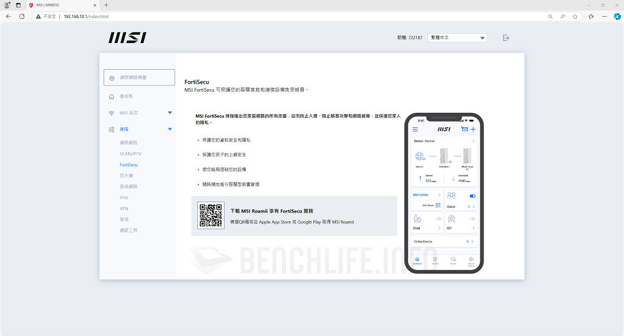Open the 網際網路精靈 wizard button
624x336 pixels.
pyautogui.click(x=139, y=77)
